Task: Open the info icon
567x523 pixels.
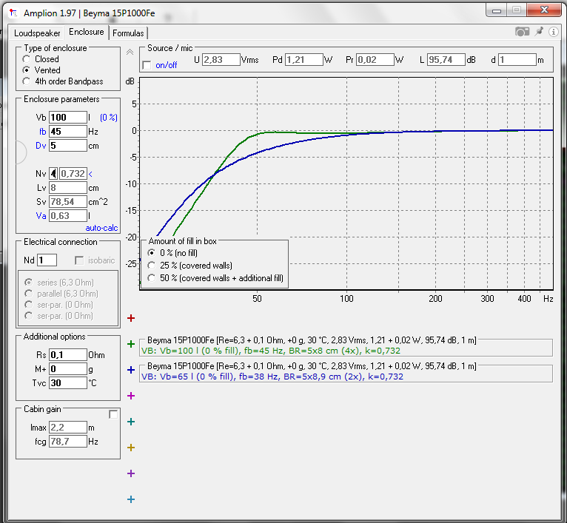Action: click(553, 32)
